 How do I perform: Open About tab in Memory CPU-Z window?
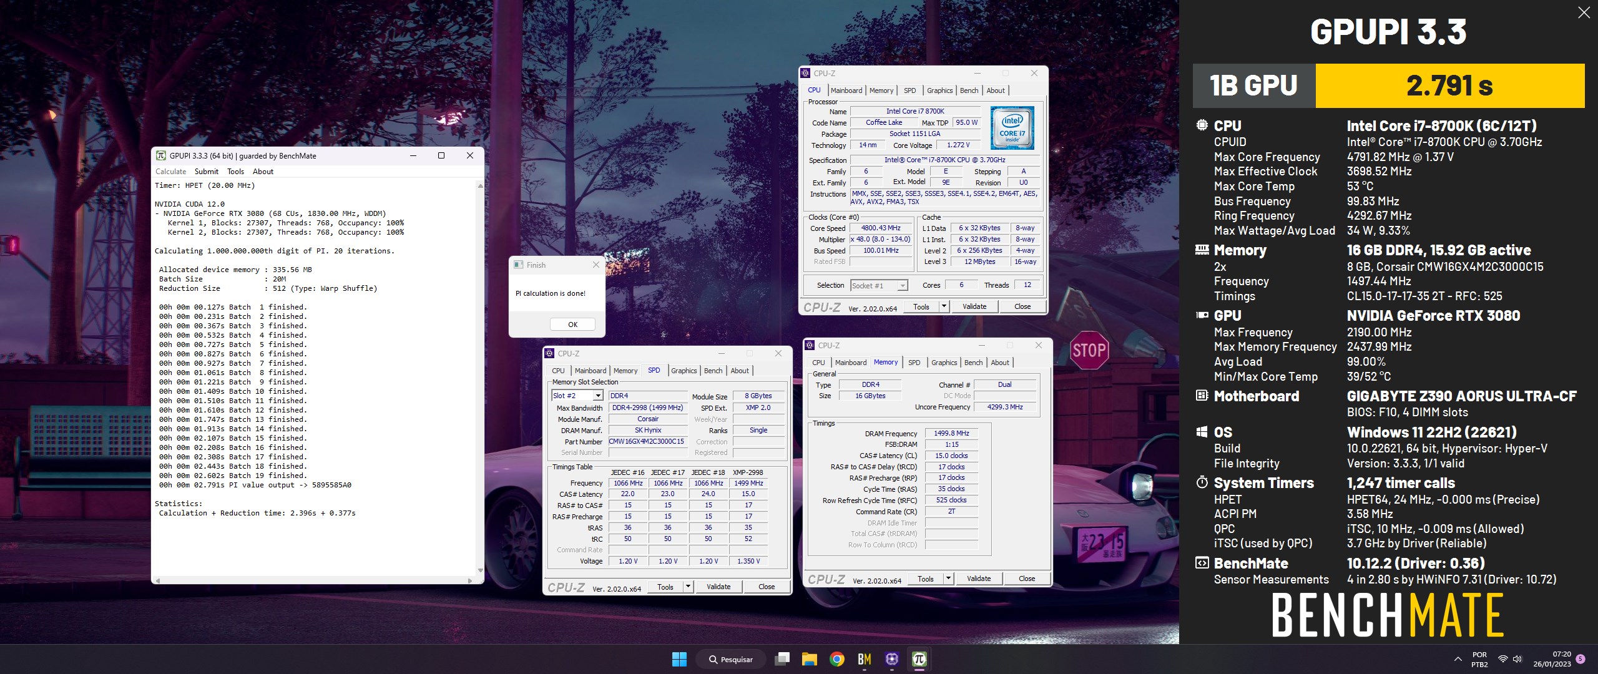coord(1000,363)
